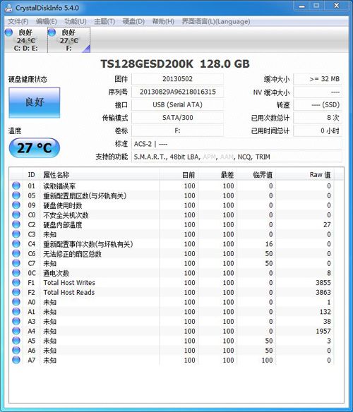The width and height of the screenshot is (353, 412).
Task: Click the drive title TS128GESD200K 128.0 GB
Action: [175, 64]
